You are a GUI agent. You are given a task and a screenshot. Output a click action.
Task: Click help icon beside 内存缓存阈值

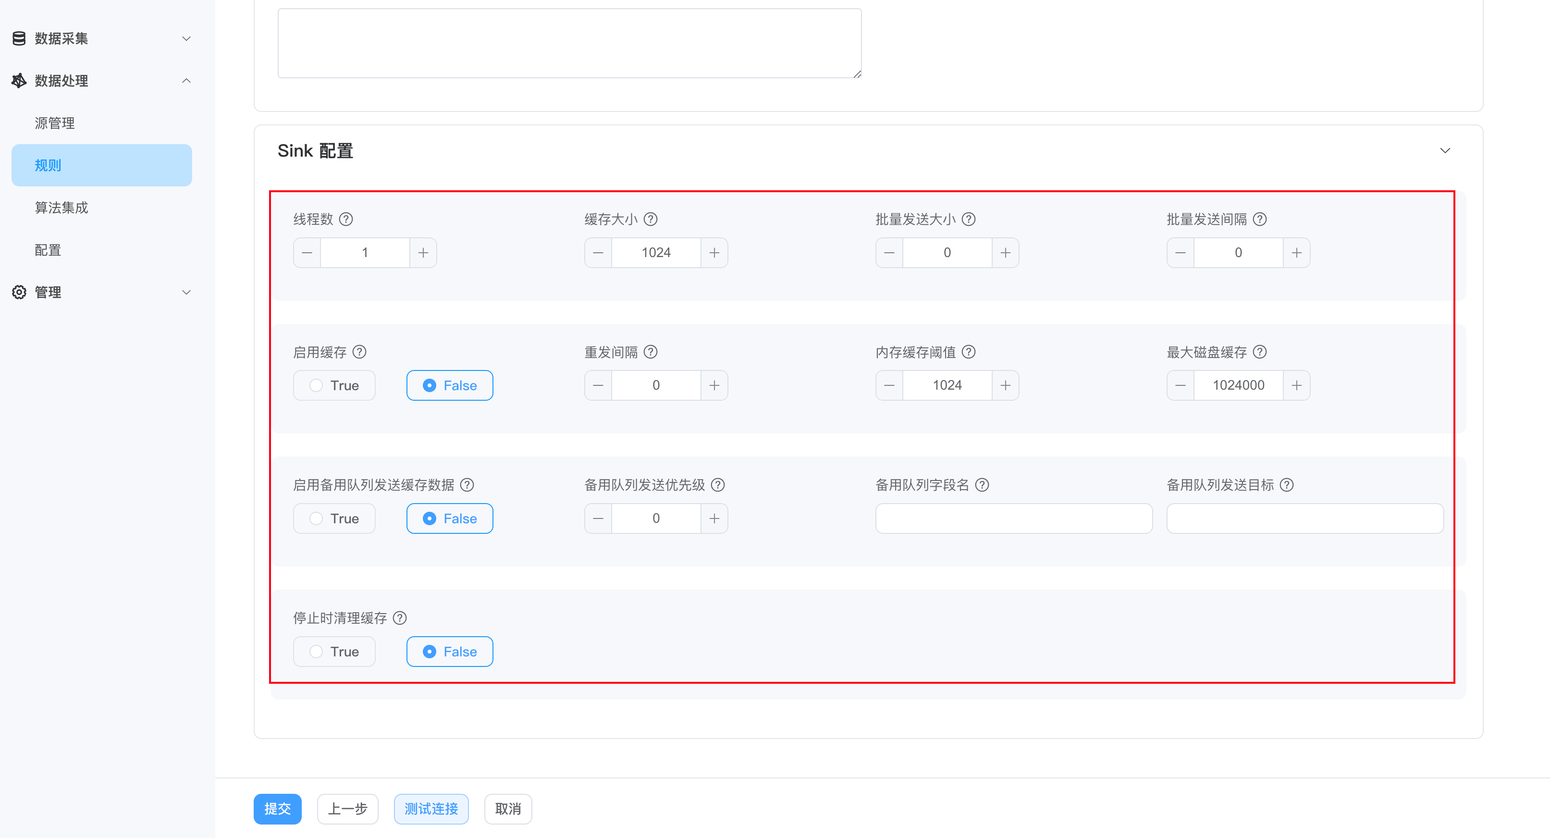click(x=969, y=352)
